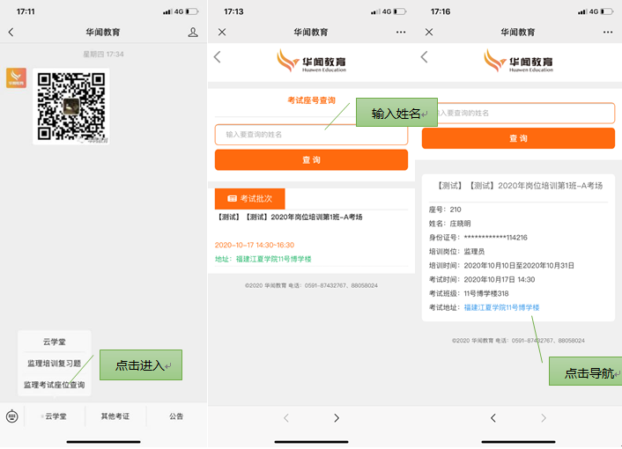This screenshot has height=449, width=622.
Task: Select 监理培训复习题 menu entry
Action: (x=55, y=363)
